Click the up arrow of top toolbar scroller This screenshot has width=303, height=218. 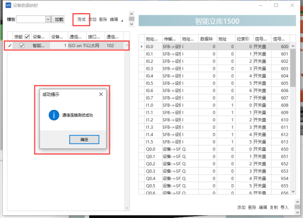click(131, 14)
